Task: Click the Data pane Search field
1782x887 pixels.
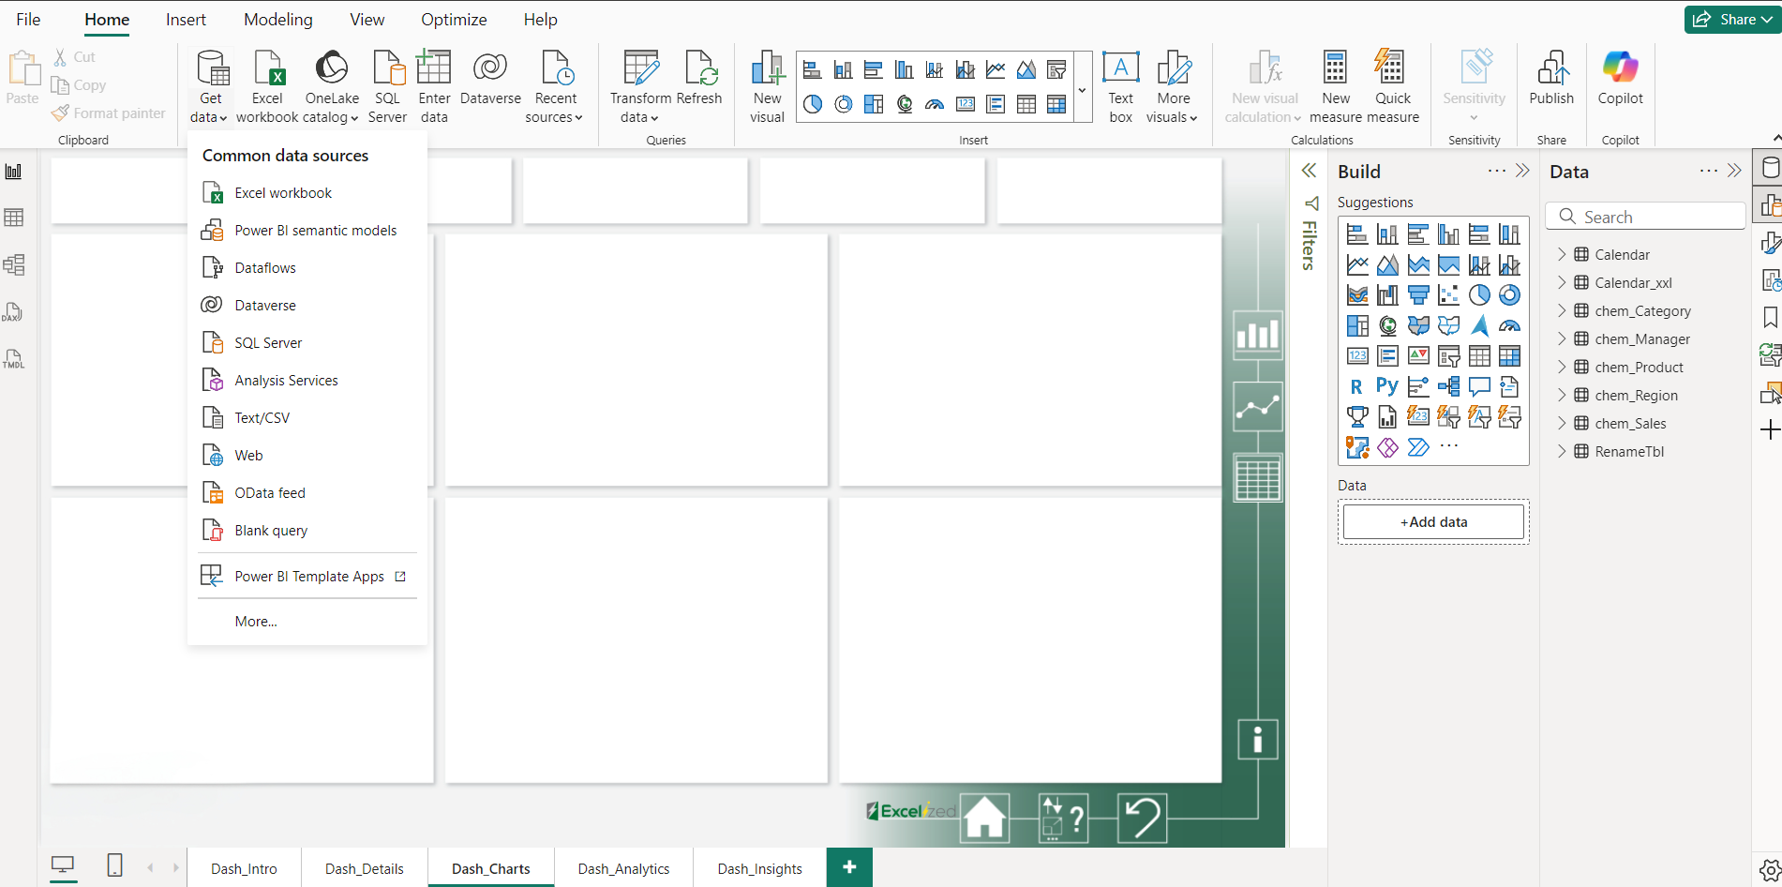Action: (x=1645, y=217)
